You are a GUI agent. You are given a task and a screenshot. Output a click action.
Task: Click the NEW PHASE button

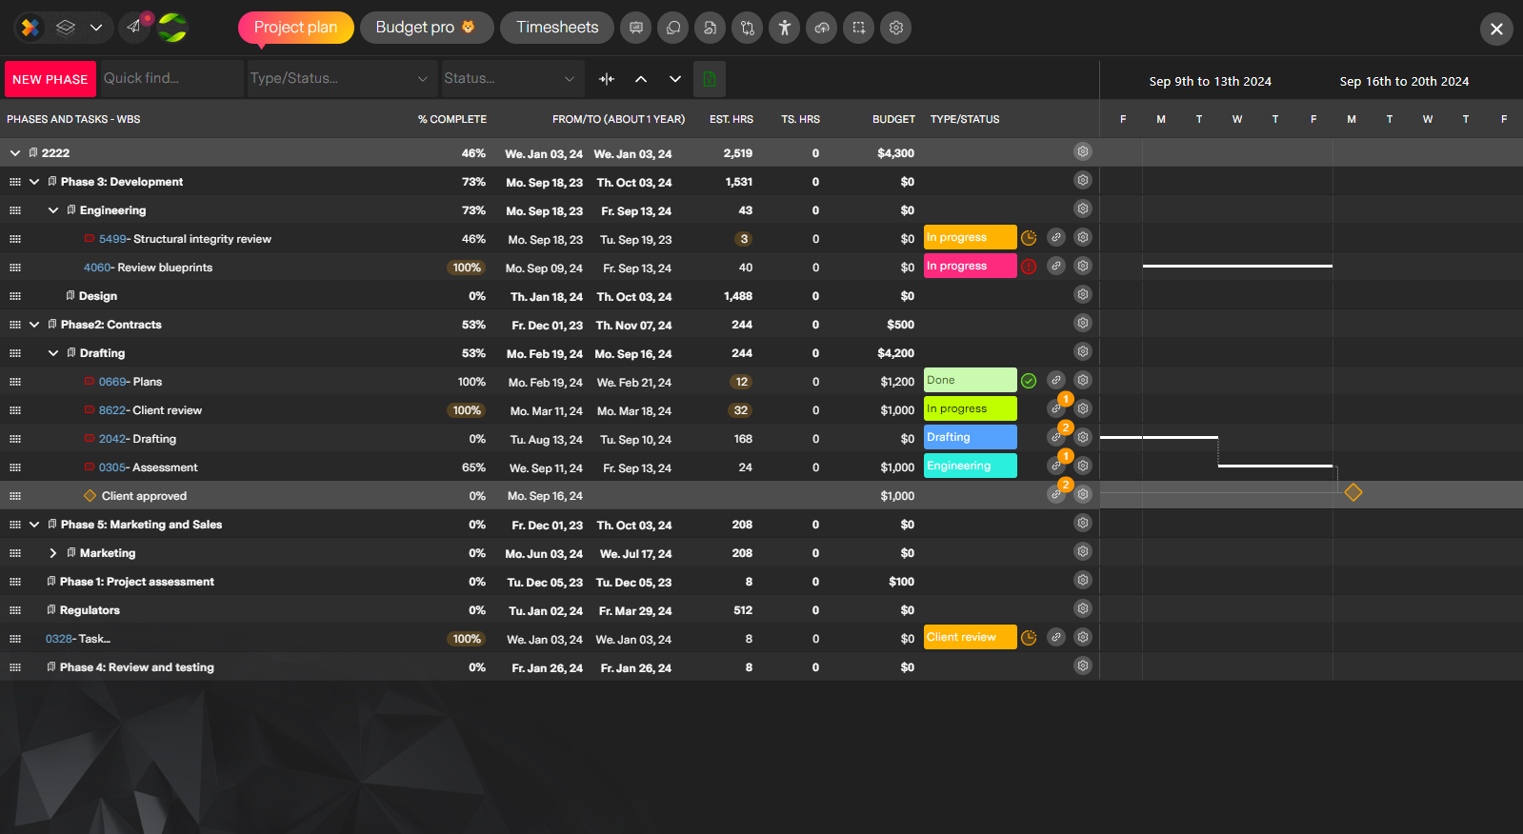[50, 79]
